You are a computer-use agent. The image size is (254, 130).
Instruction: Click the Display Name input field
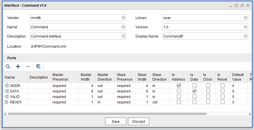[205, 36]
